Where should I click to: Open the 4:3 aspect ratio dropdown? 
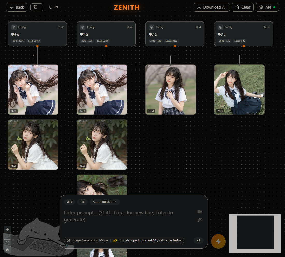69,202
